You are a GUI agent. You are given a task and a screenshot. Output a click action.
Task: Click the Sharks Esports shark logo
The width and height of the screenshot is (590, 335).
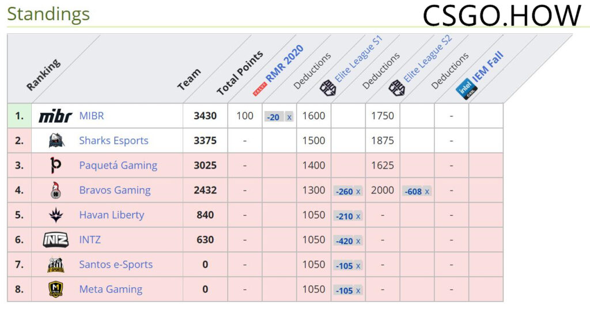click(x=56, y=140)
